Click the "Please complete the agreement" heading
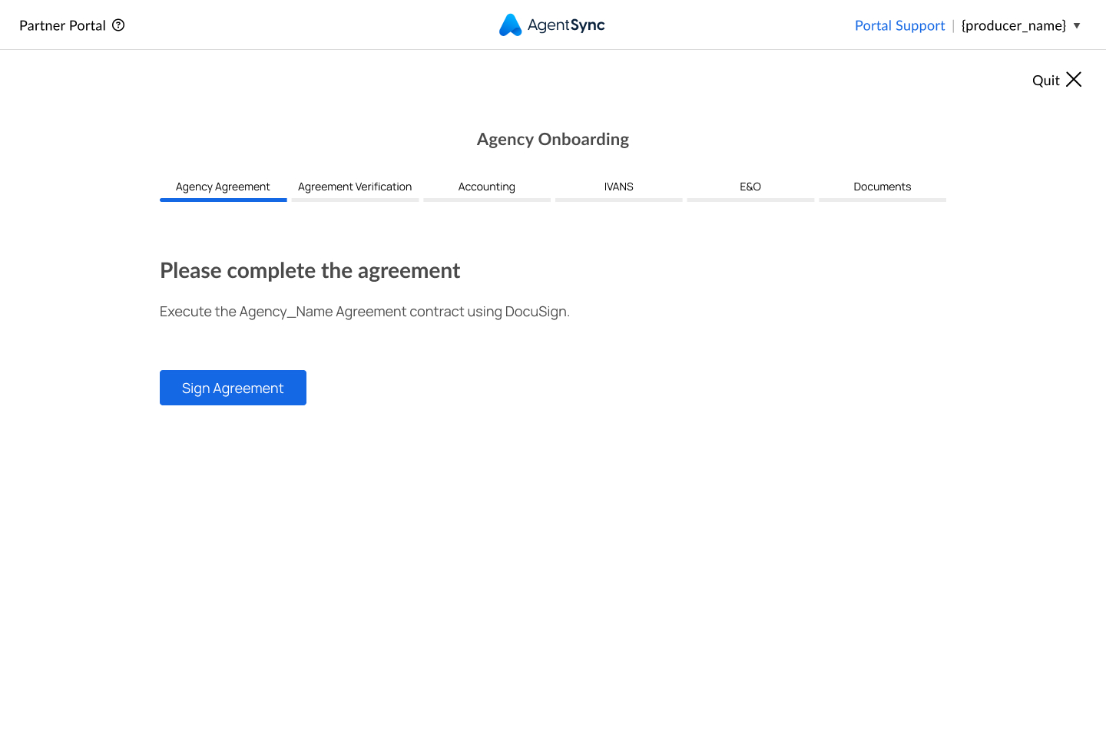 tap(310, 271)
